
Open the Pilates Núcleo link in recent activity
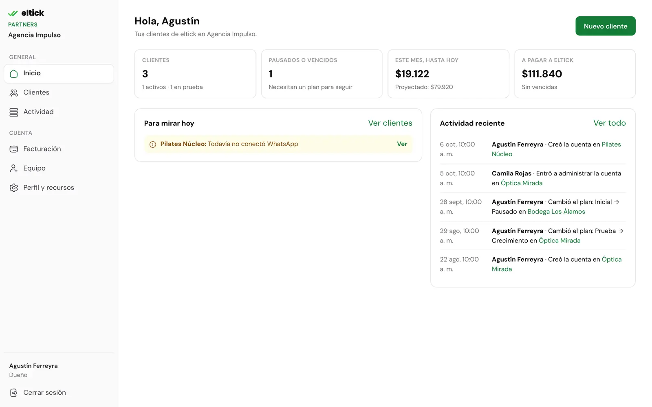coord(556,149)
